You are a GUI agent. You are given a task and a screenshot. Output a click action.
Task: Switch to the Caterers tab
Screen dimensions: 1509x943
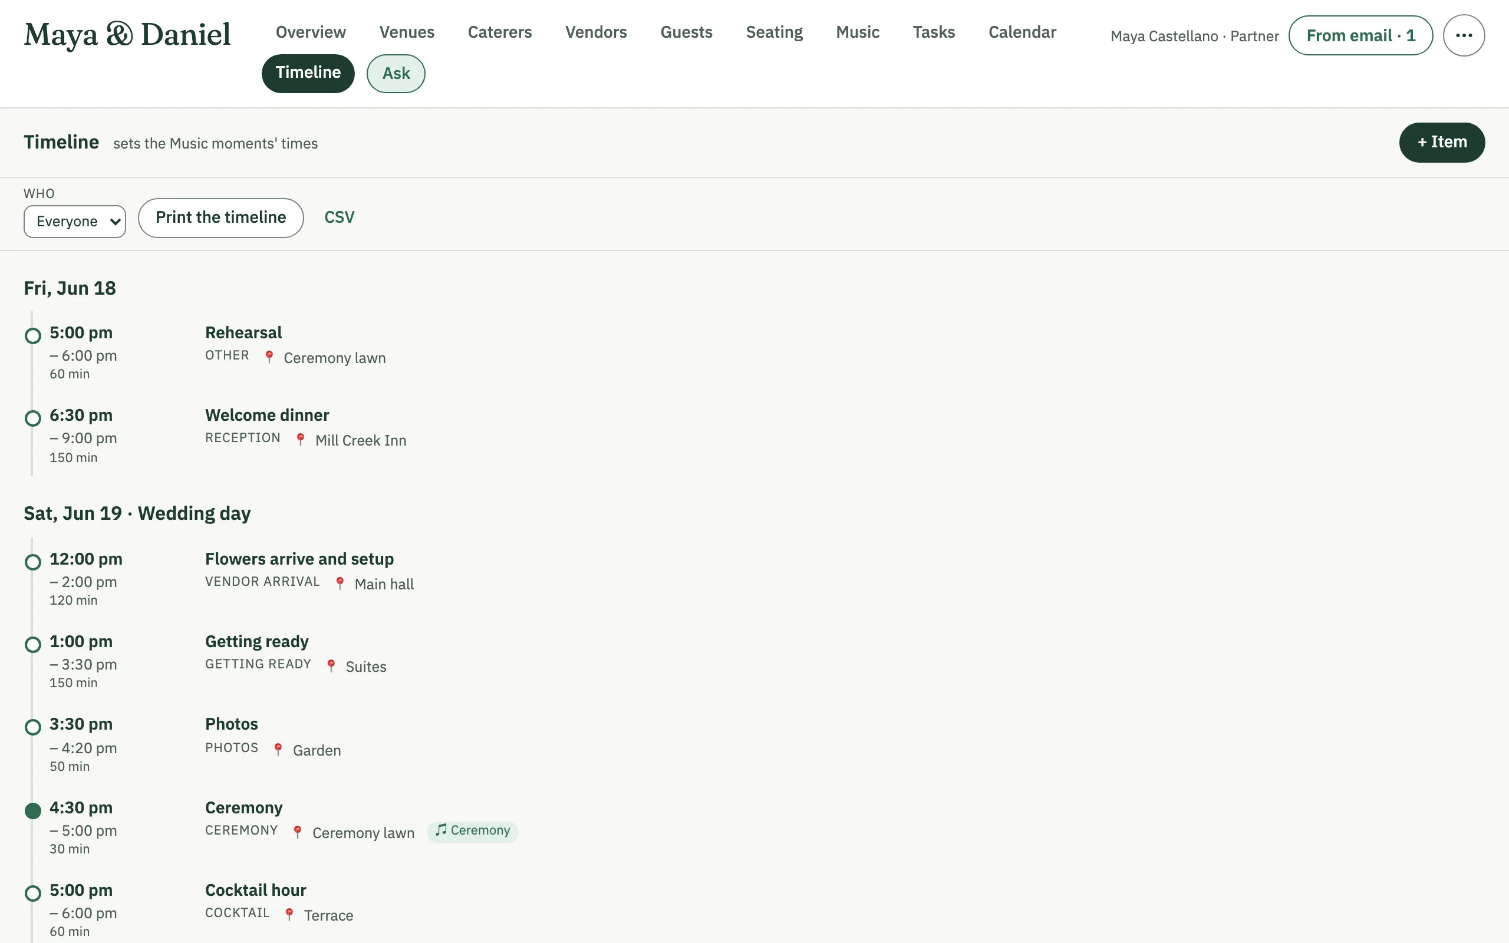(x=499, y=32)
